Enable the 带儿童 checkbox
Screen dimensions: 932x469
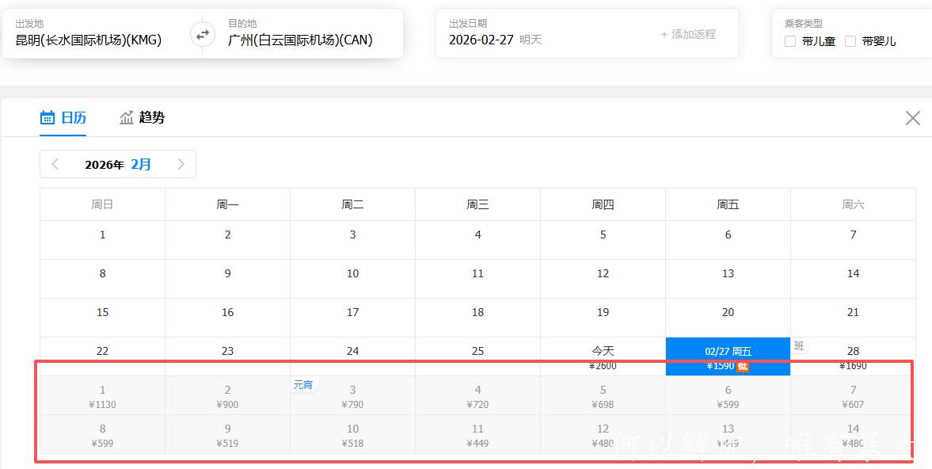(x=790, y=41)
